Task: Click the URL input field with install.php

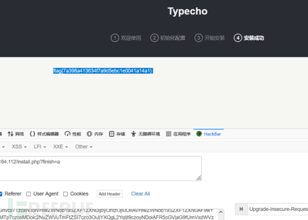Action: click(x=100, y=168)
